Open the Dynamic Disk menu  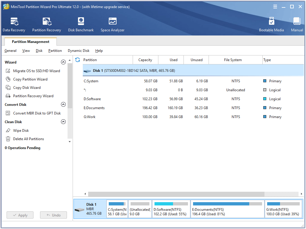(x=79, y=51)
